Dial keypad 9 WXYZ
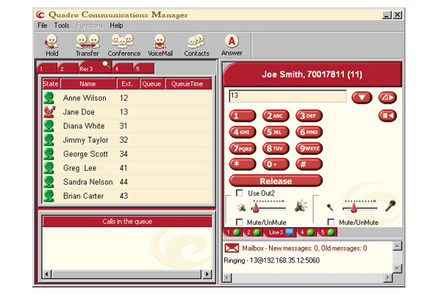This screenshot has width=441, height=294. pyautogui.click(x=309, y=148)
